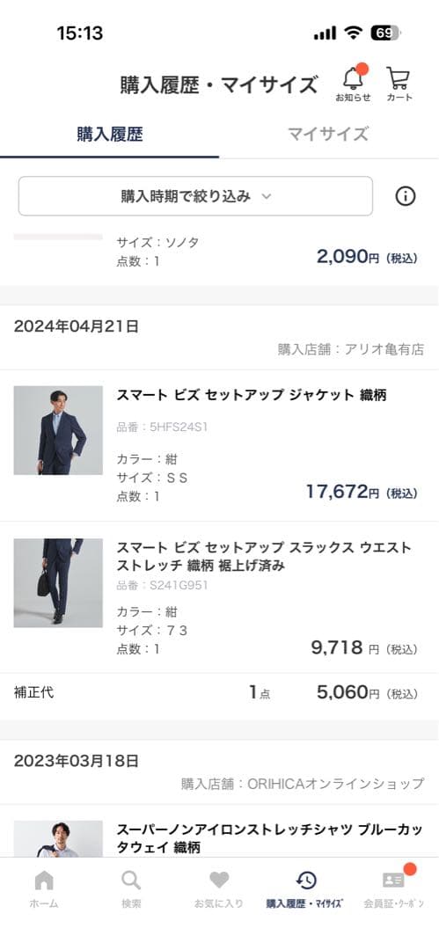
Task: Open お気に入り heart favorites
Action: (219, 889)
